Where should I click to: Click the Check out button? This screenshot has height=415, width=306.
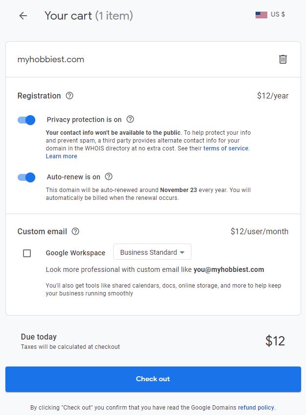(153, 379)
